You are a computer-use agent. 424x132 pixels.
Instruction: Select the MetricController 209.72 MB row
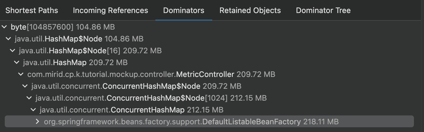pyautogui.click(x=151, y=74)
